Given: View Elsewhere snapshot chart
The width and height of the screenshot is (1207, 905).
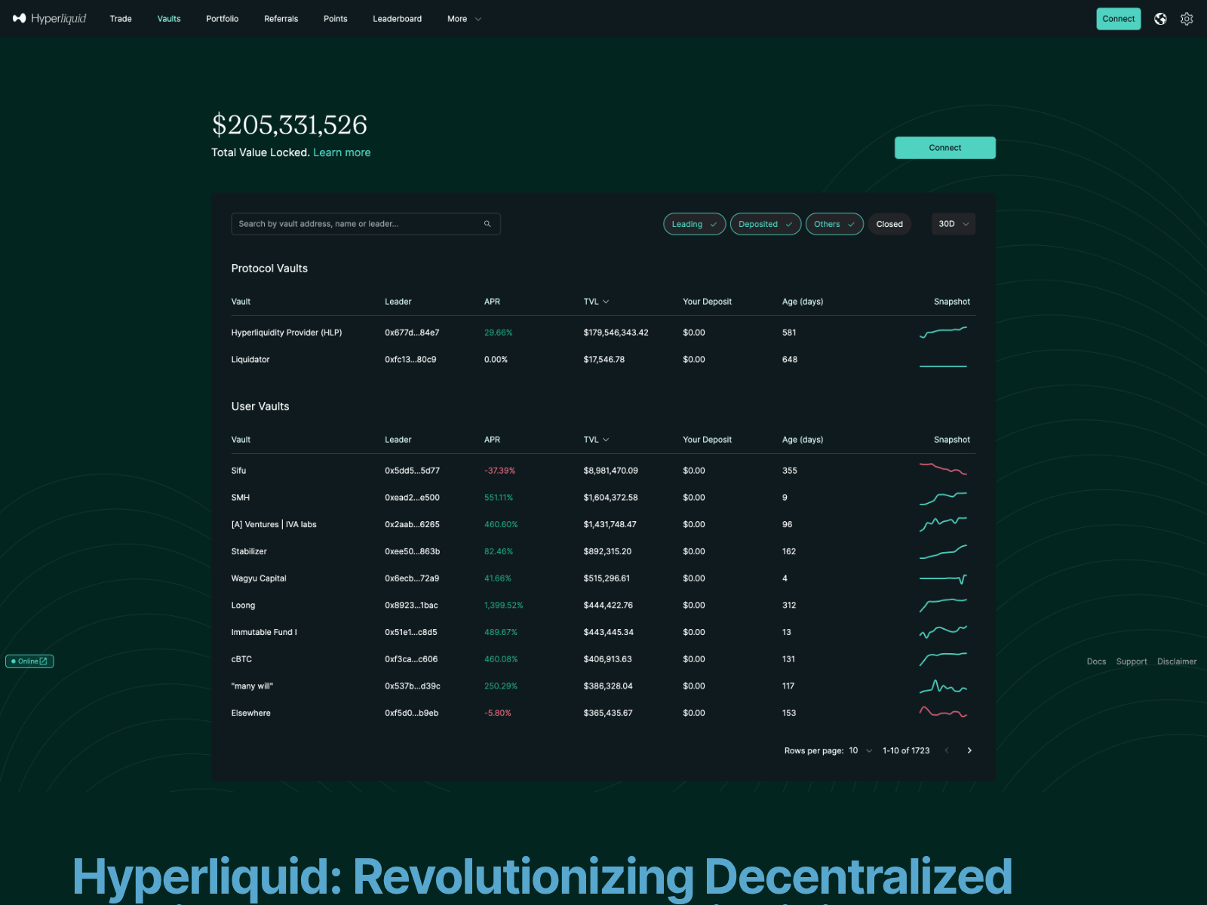Looking at the screenshot, I should [x=943, y=712].
